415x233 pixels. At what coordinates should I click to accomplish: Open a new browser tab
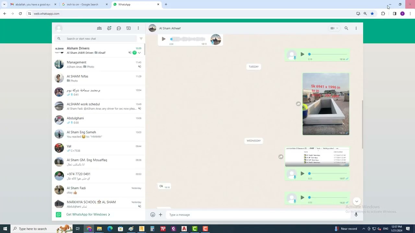click(166, 5)
